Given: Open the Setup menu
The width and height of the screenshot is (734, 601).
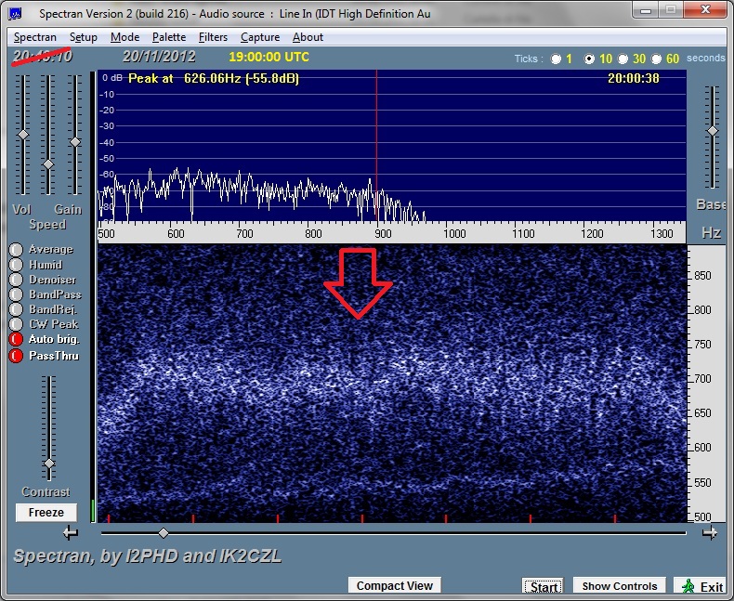Looking at the screenshot, I should (x=83, y=37).
